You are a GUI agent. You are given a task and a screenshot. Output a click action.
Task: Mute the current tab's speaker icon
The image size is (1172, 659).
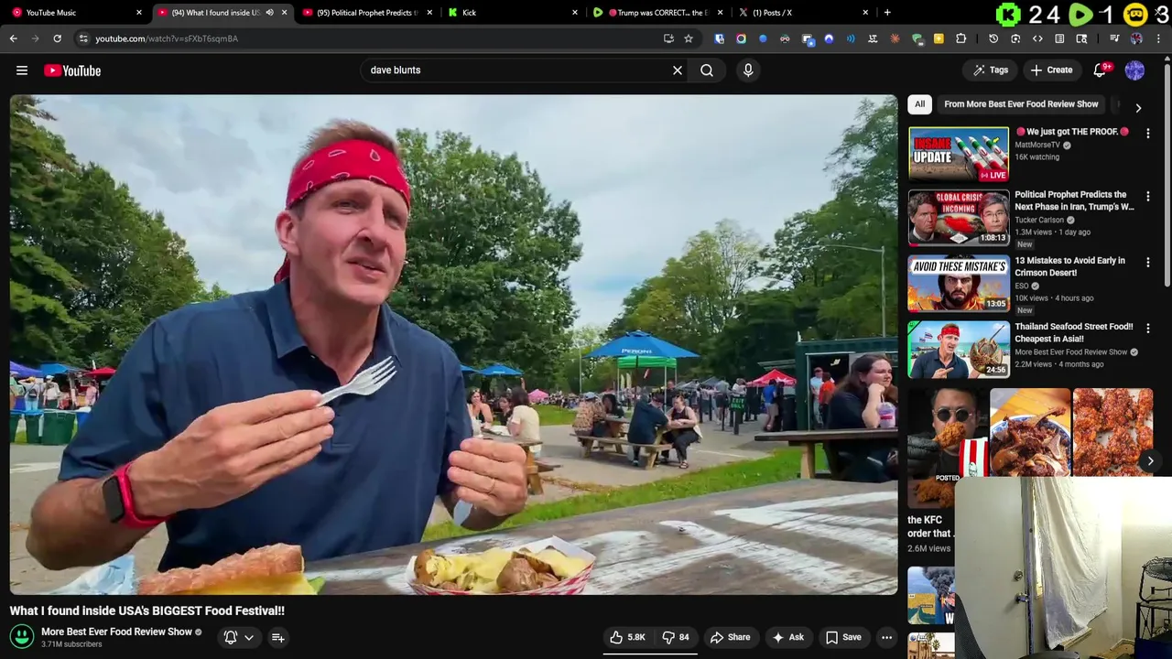tap(269, 13)
